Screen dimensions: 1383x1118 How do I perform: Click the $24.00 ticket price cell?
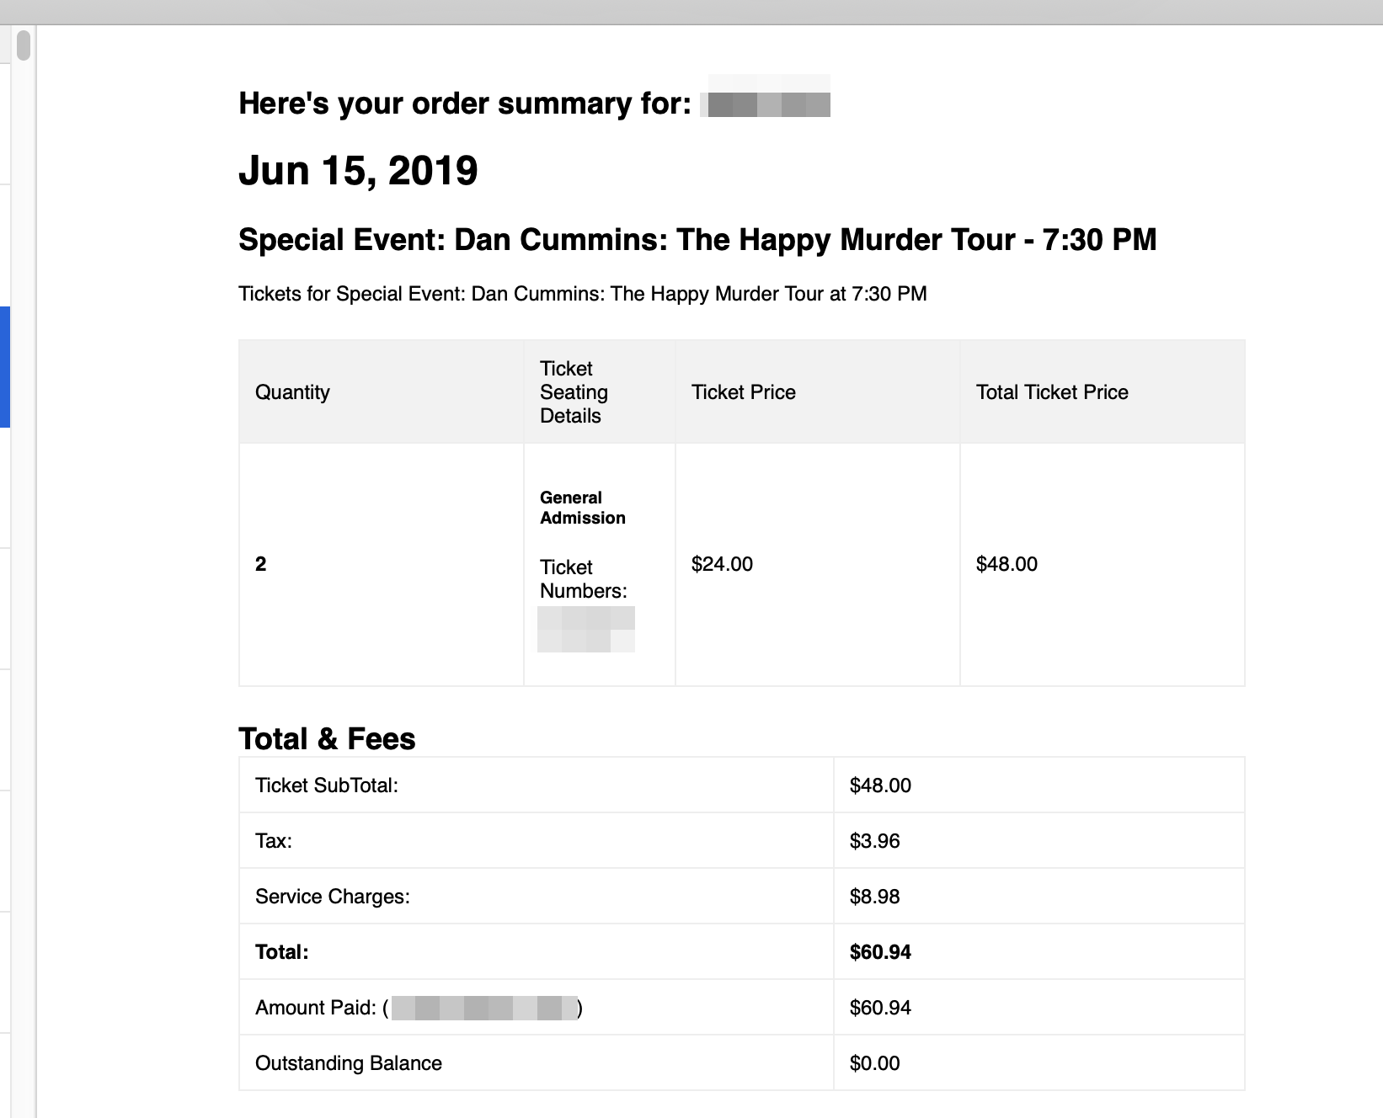[x=722, y=564]
